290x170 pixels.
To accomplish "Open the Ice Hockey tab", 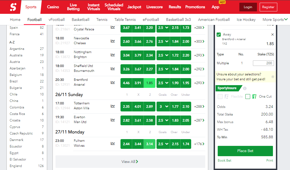I will (x=246, y=20).
